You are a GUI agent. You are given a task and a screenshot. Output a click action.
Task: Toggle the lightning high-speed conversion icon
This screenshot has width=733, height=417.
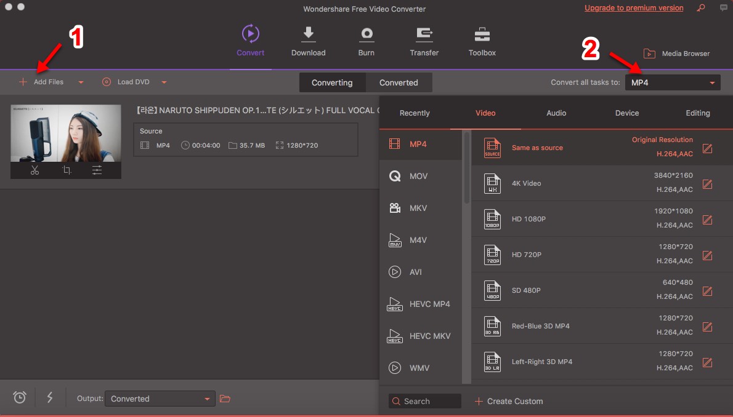pyautogui.click(x=50, y=398)
